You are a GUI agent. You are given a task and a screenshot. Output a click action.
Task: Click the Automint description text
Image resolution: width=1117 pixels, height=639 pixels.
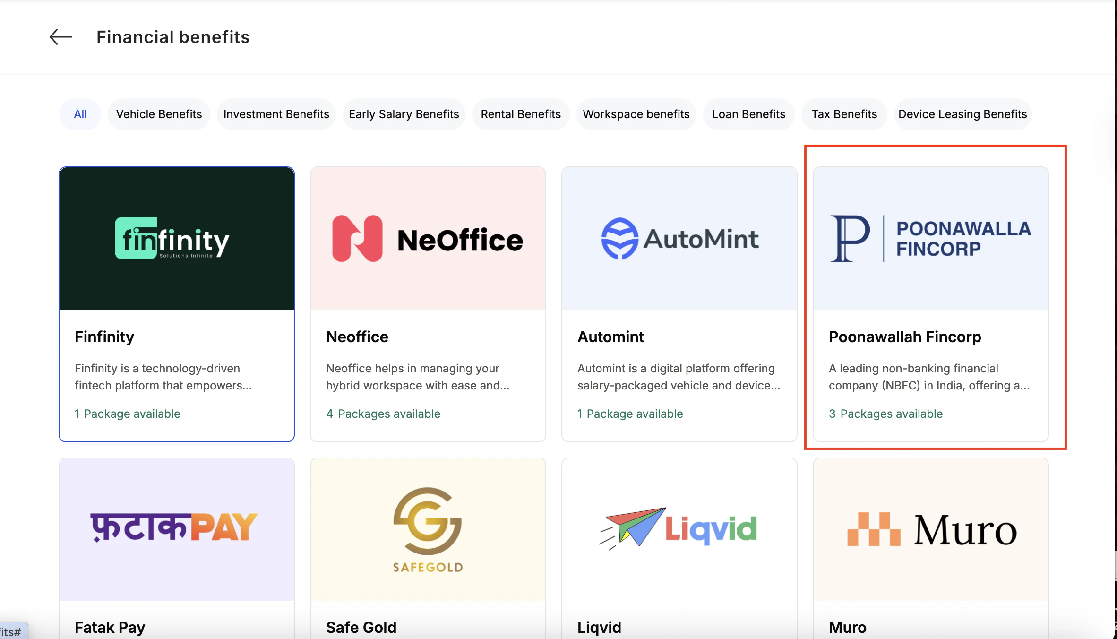(x=679, y=377)
